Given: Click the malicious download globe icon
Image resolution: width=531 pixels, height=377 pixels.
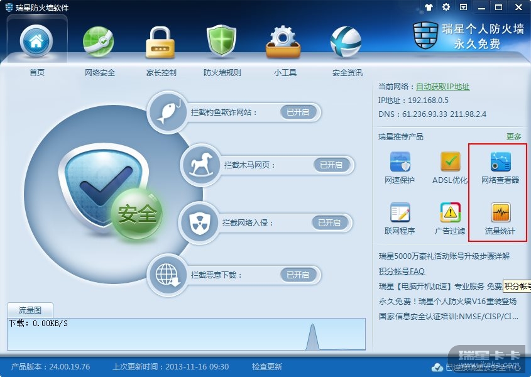Looking at the screenshot, I should [x=167, y=275].
